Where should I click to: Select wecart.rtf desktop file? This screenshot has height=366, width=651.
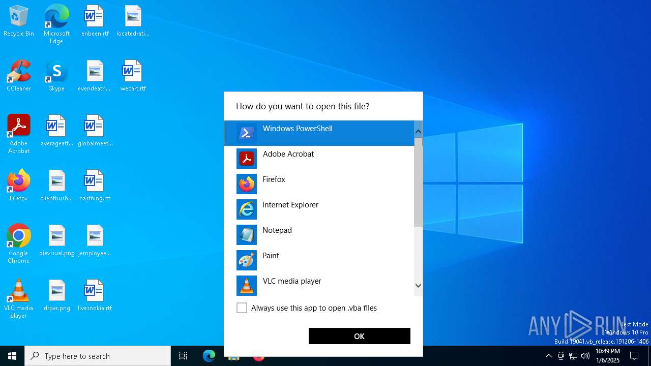coord(133,76)
